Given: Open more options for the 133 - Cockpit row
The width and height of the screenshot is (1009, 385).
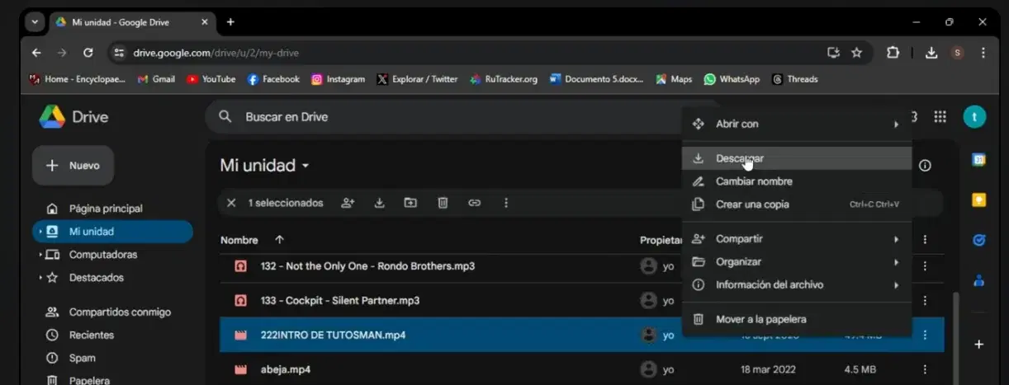Looking at the screenshot, I should click(926, 301).
